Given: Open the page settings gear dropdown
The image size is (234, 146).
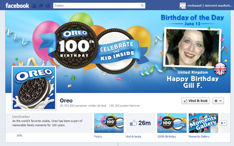Looking at the screenshot, I should click(218, 101).
